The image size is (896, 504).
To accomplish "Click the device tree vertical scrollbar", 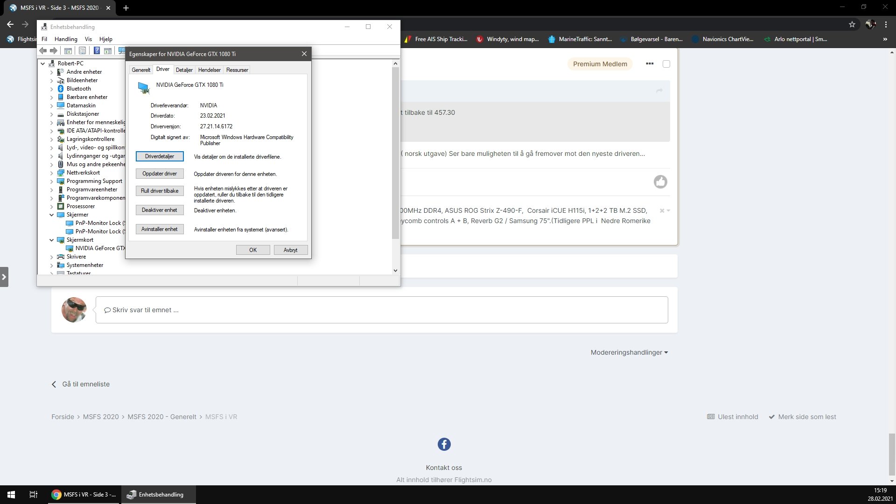I will tap(395, 153).
